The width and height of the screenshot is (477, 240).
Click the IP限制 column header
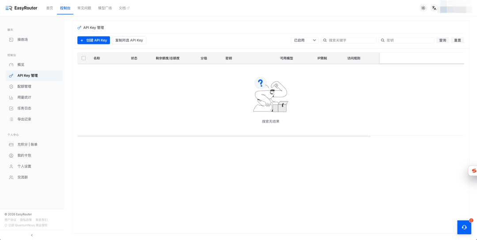point(322,58)
